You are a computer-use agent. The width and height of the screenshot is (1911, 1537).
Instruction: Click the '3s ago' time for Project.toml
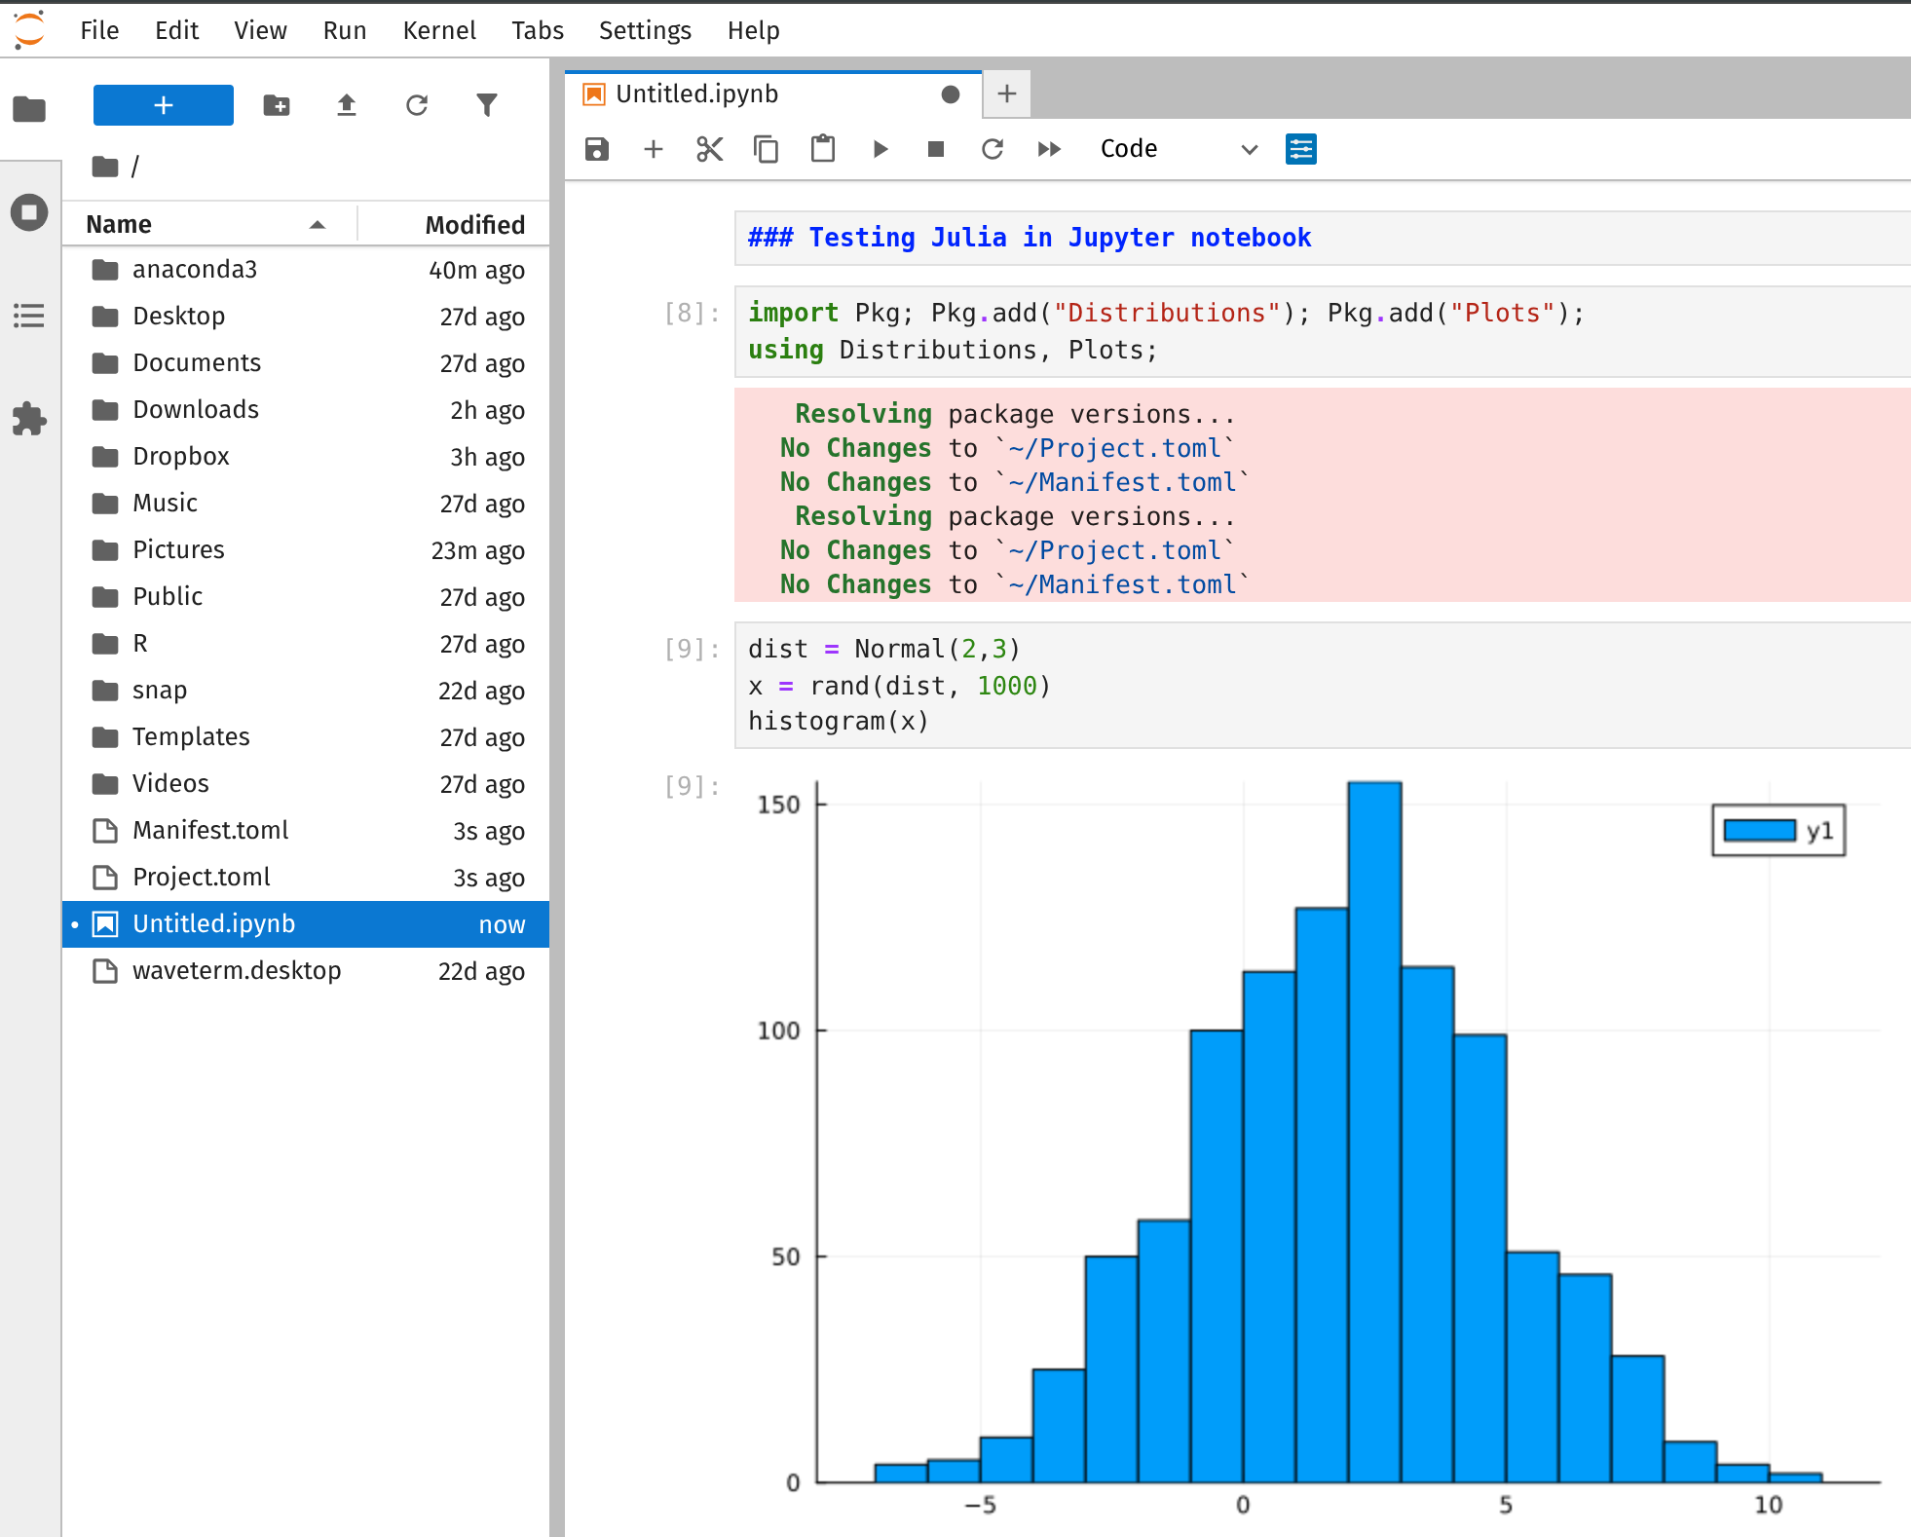point(489,878)
